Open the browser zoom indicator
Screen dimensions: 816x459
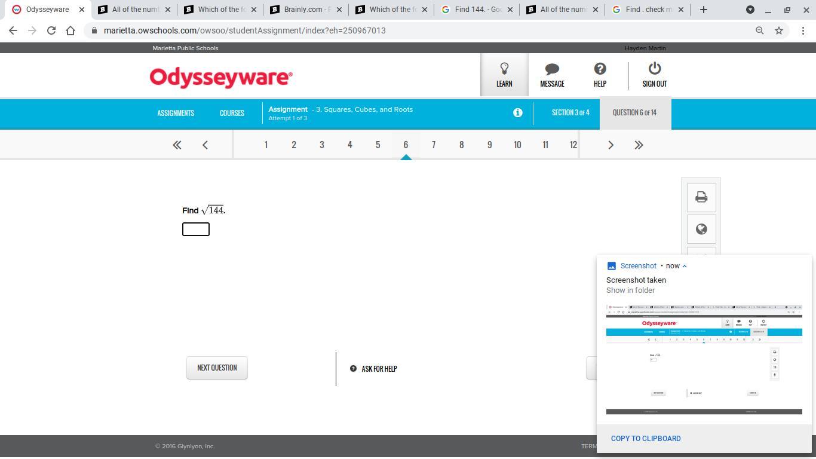760,30
